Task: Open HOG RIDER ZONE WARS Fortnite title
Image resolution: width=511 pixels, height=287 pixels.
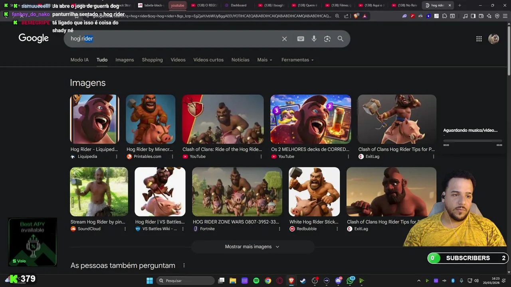Action: point(236,222)
